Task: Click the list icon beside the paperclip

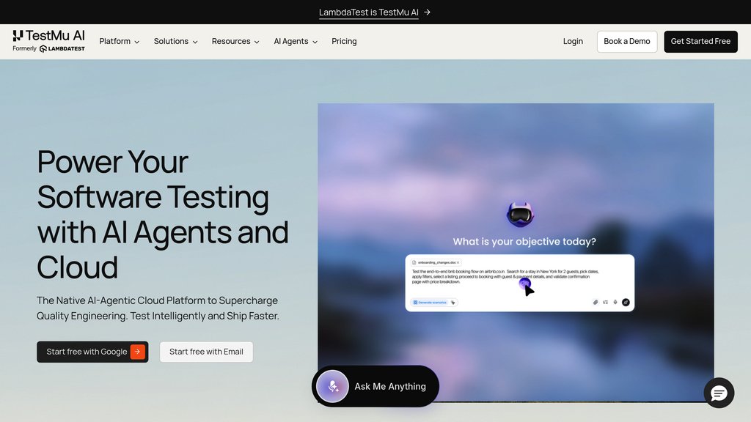Action: pos(605,303)
